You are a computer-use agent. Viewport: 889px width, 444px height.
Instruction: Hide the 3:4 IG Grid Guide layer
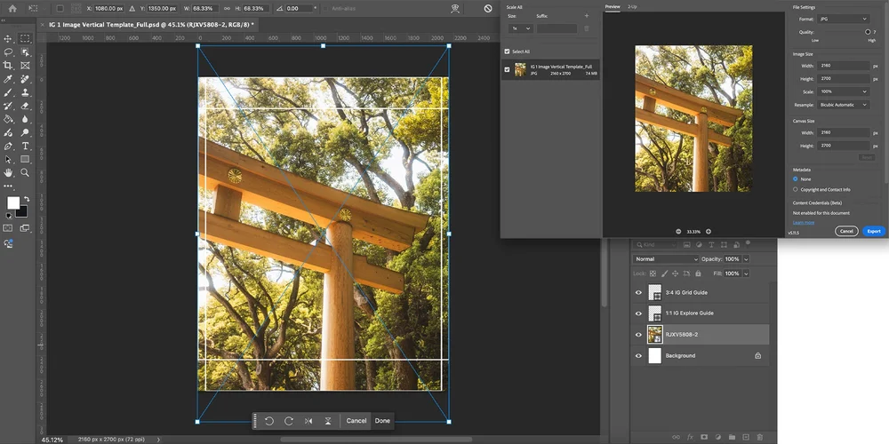(638, 292)
